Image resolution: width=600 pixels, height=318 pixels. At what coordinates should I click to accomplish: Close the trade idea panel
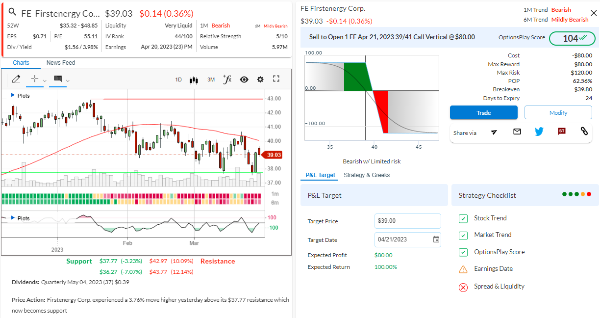coord(594,13)
